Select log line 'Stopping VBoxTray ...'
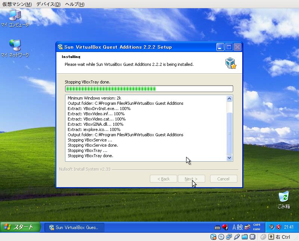Viewport: 299px width, 241px height. coord(87,150)
